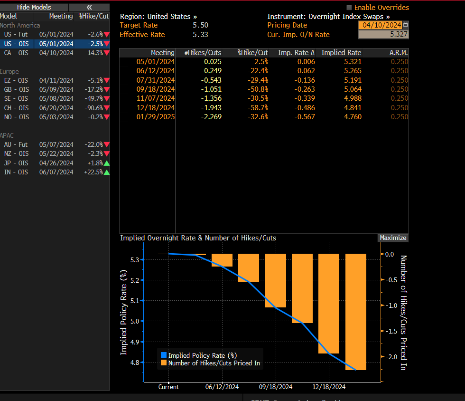The width and height of the screenshot is (465, 401).
Task: Click the Effective Rate label
Action: click(142, 35)
